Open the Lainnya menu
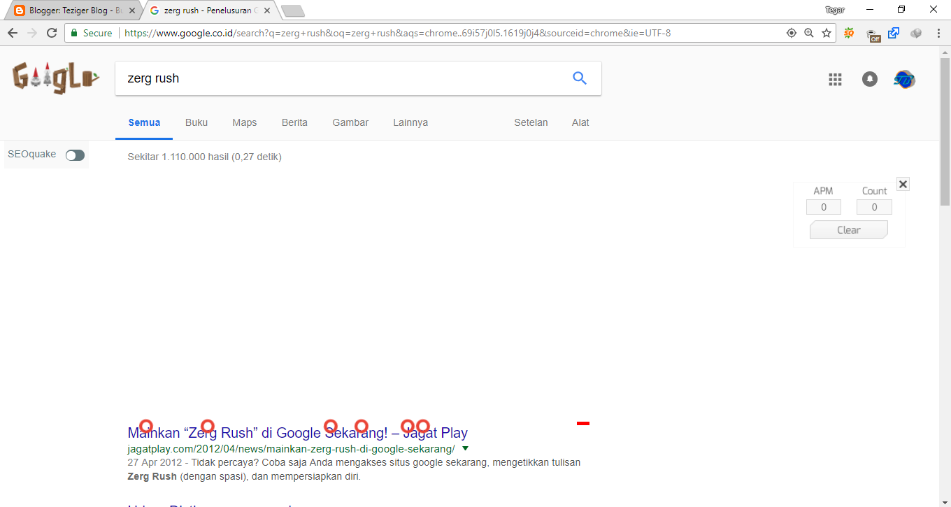951x507 pixels. point(410,122)
